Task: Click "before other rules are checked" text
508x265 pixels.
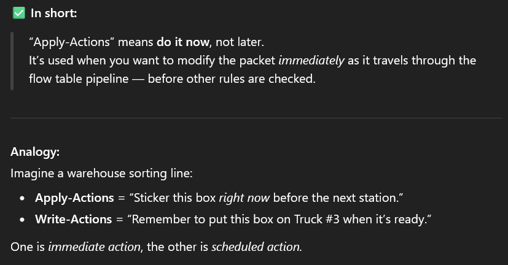Action: click(232, 79)
